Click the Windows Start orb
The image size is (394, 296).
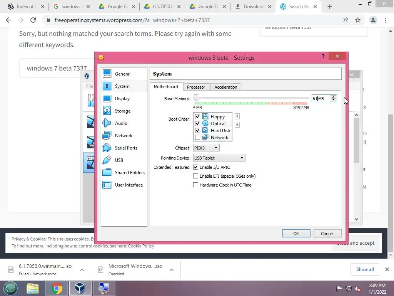(x=10, y=288)
